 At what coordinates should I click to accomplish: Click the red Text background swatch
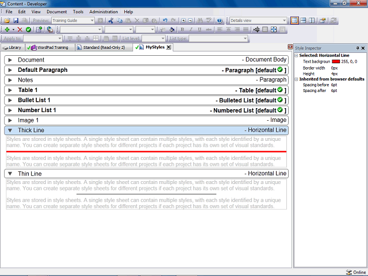click(336, 62)
